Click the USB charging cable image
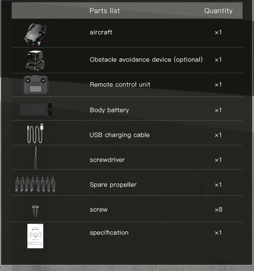The height and width of the screenshot is (271, 254). (35, 133)
